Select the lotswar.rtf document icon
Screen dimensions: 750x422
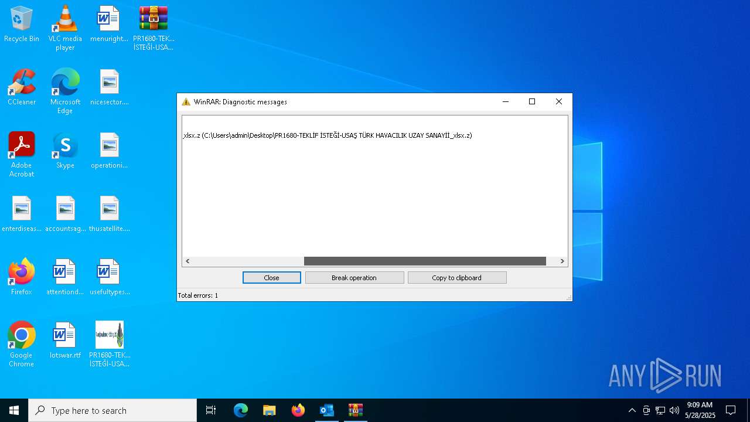pos(65,341)
